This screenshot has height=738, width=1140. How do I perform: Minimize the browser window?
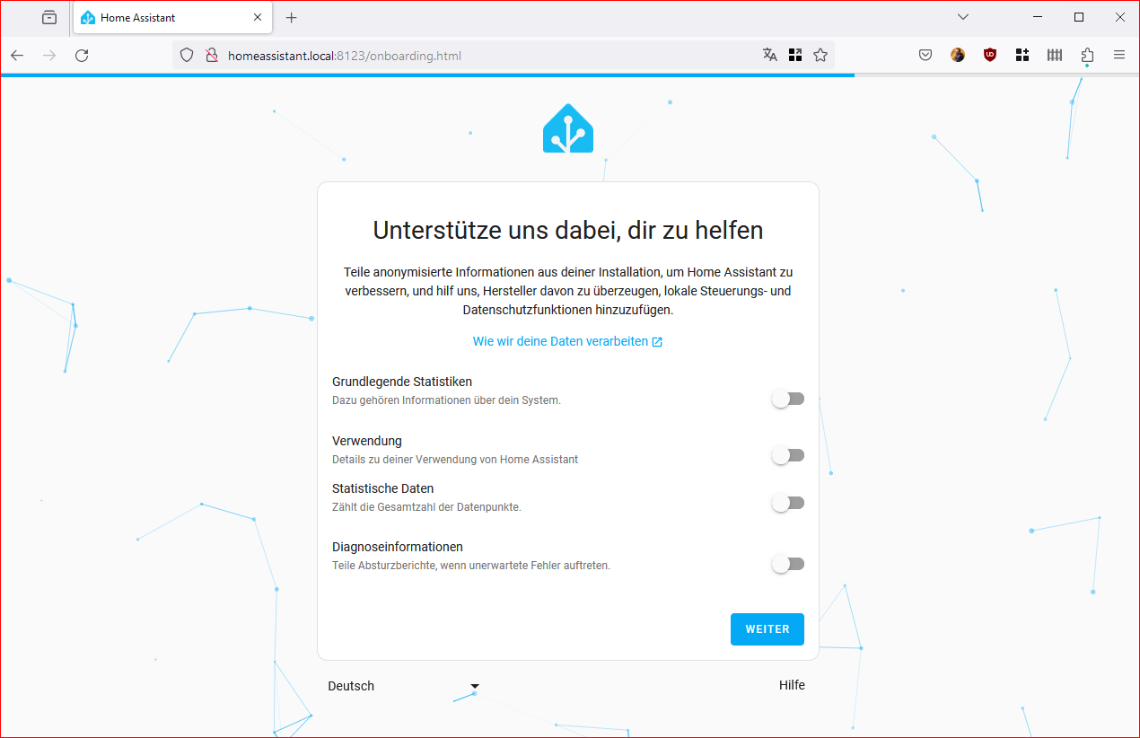point(1038,17)
